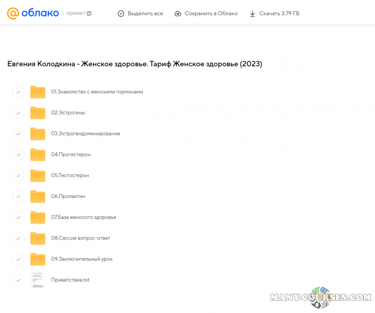375x313 pixels.
Task: Toggle checkbox for Приветствие.txt file
Action: click(18, 280)
